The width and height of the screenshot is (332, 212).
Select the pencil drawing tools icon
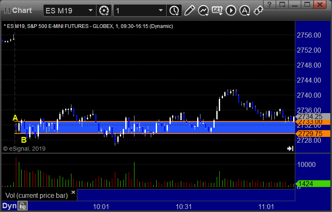[189, 10]
